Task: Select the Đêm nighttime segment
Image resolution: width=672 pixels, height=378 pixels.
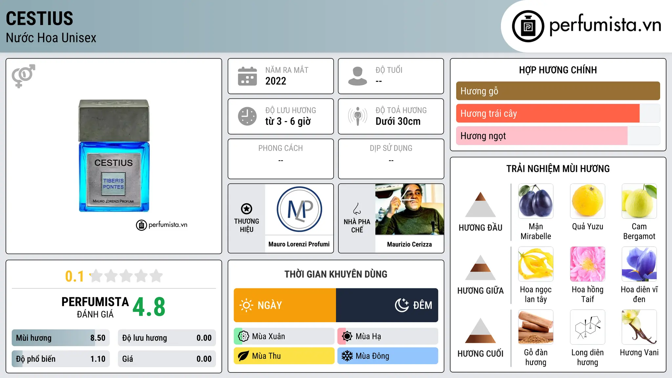Action: point(387,305)
